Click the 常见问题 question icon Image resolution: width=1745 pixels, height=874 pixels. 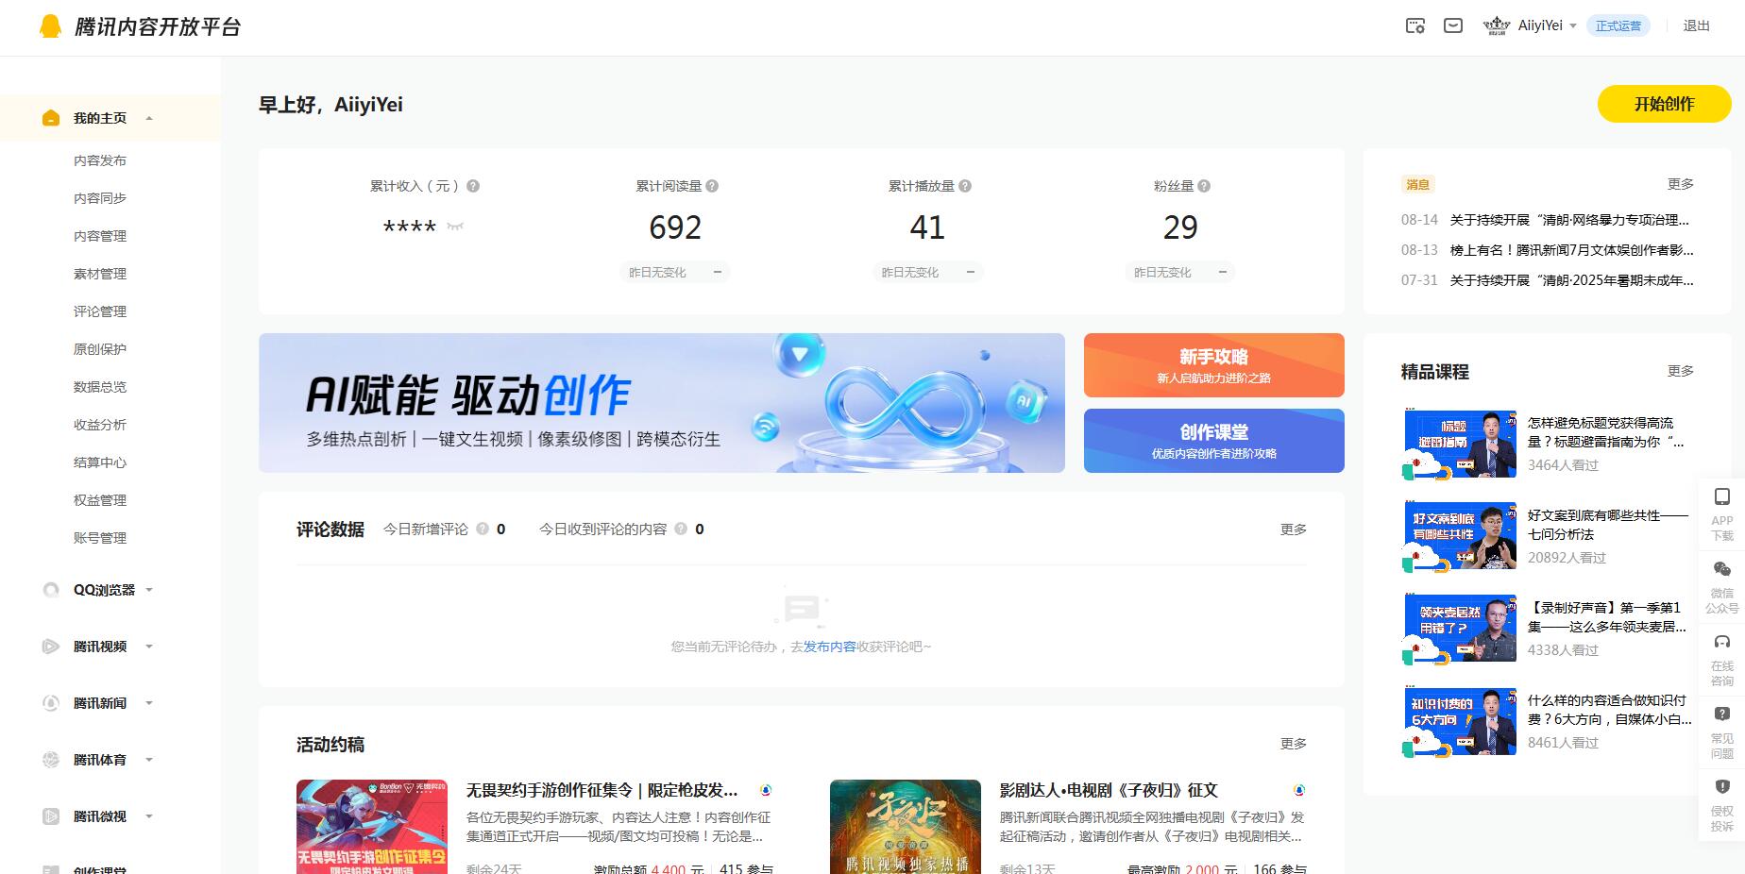click(1722, 714)
